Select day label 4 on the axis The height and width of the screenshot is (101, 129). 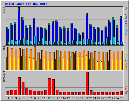tap(20, 98)
